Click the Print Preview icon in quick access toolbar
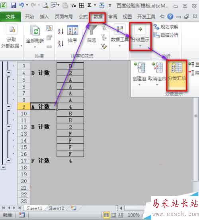This screenshot has height=220, width=199. click(x=46, y=5)
